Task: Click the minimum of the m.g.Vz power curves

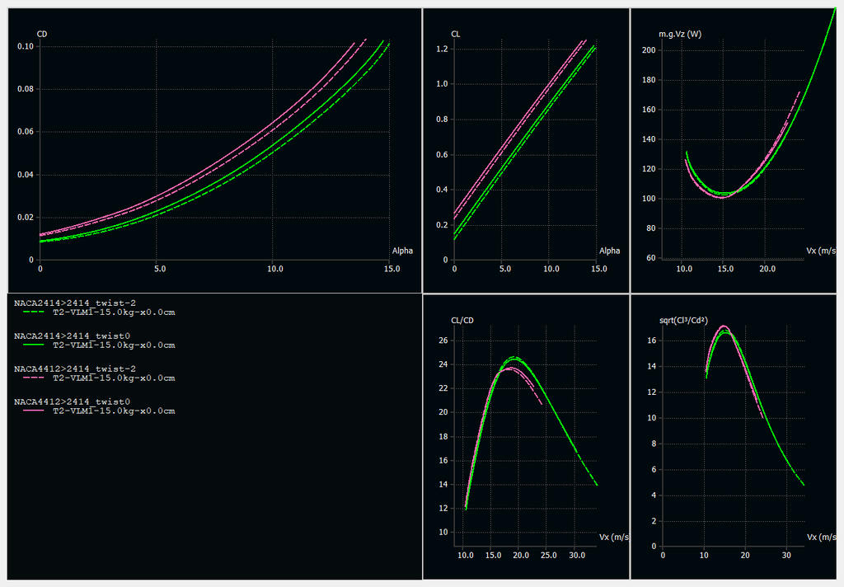Action: click(x=723, y=195)
